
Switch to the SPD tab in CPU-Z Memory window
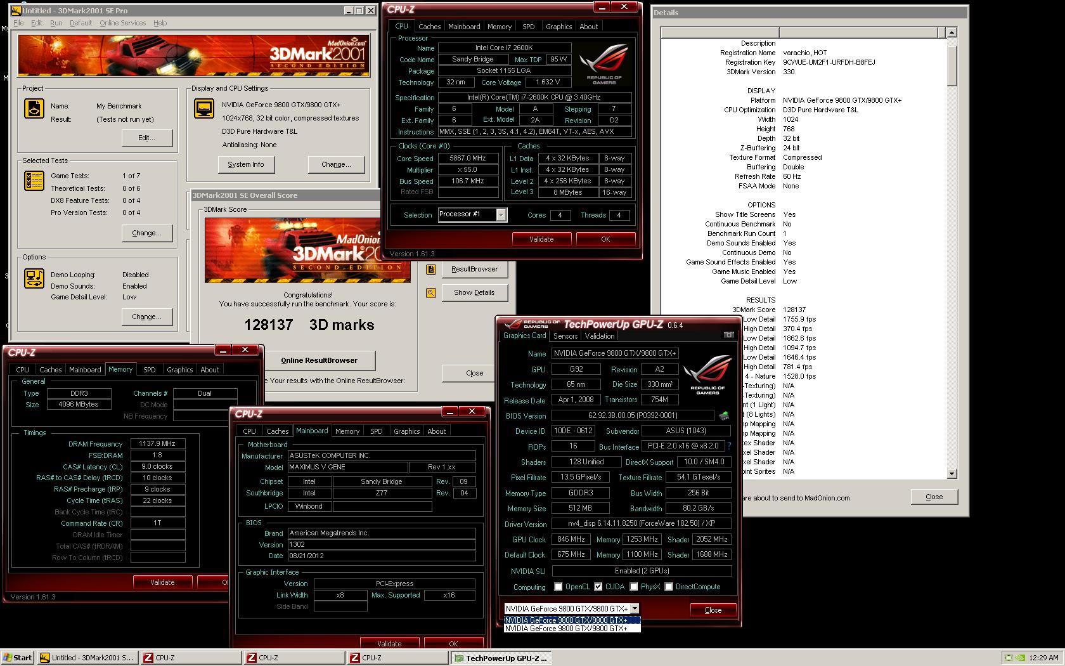(x=150, y=370)
